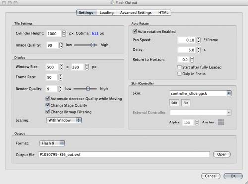Click the Window height stepper arrows
Image resolution: width=248 pixels, height=184 pixels.
[87, 67]
